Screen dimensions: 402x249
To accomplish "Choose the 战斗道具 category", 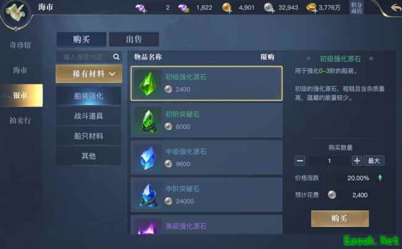I will point(89,116).
